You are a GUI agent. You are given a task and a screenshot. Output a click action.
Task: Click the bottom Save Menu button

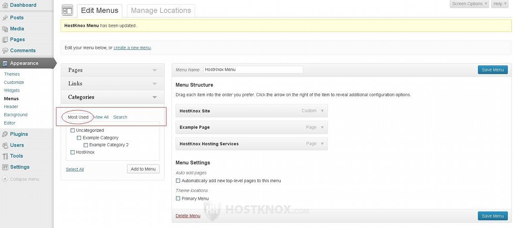pos(493,216)
